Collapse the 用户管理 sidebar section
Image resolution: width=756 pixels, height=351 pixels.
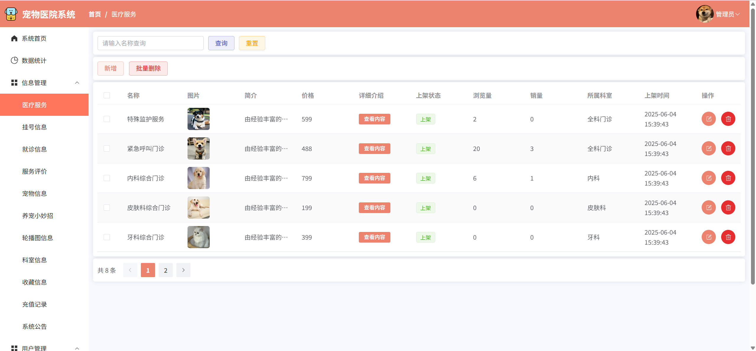77,348
